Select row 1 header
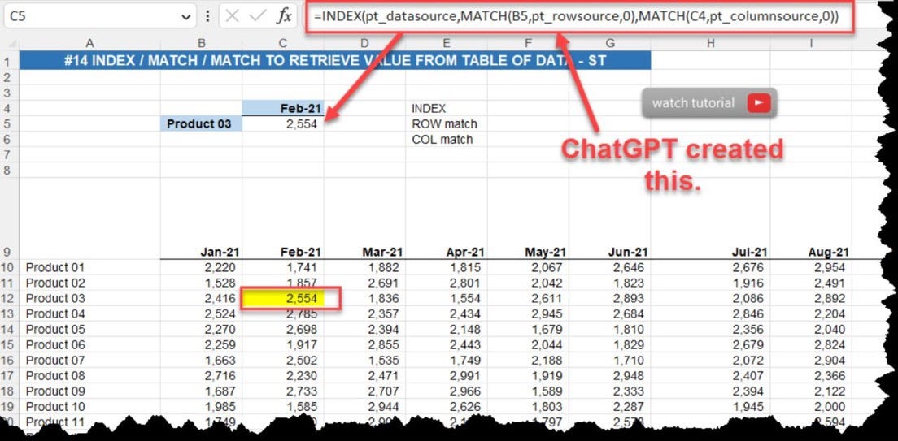The image size is (898, 441). click(x=9, y=61)
